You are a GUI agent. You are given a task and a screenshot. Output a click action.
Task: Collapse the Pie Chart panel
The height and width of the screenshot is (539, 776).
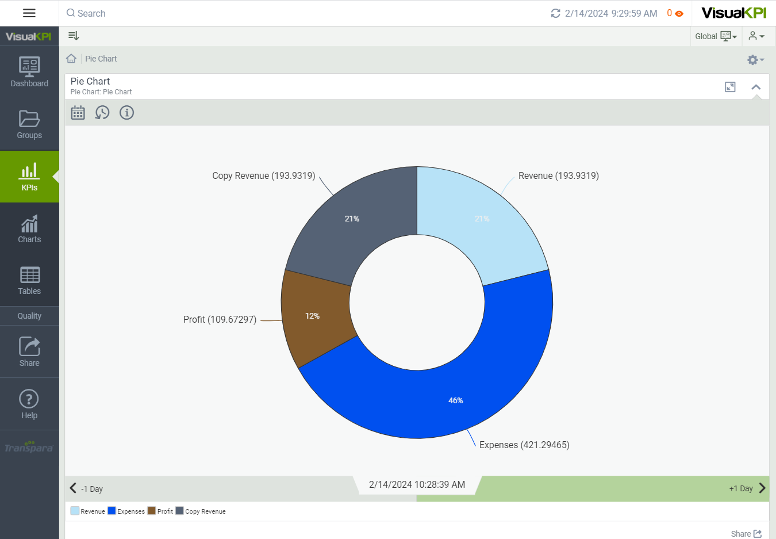756,87
